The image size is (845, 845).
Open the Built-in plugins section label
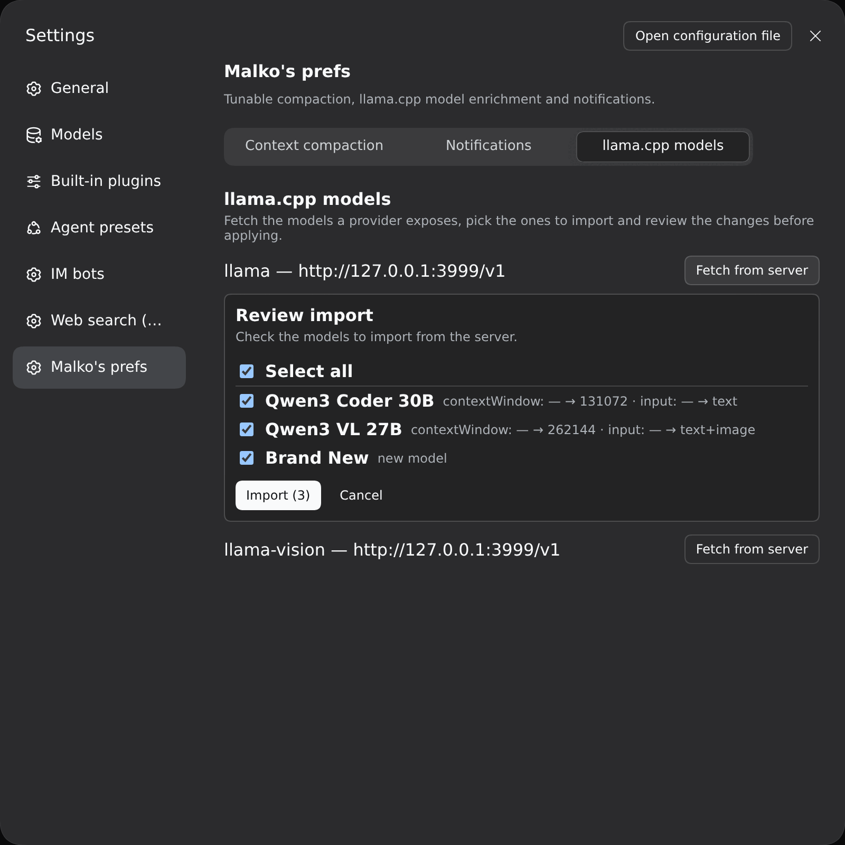click(x=106, y=181)
